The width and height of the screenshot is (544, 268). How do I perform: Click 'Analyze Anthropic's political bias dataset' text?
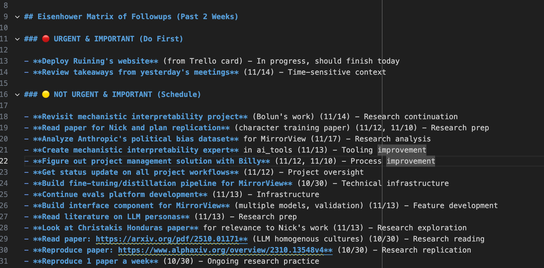(136, 139)
